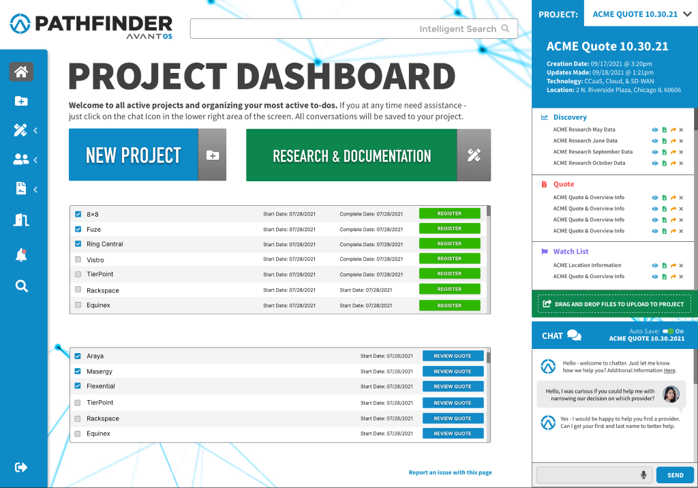This screenshot has height=488, width=698.
Task: Click Report an issue with this page
Action: 450,472
